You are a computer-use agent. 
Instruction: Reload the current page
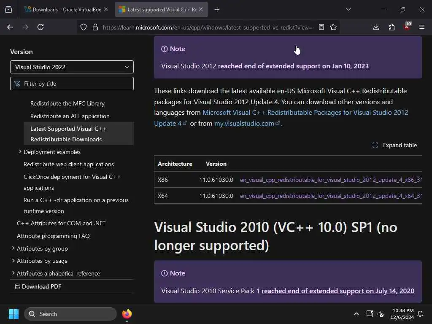pos(40,27)
